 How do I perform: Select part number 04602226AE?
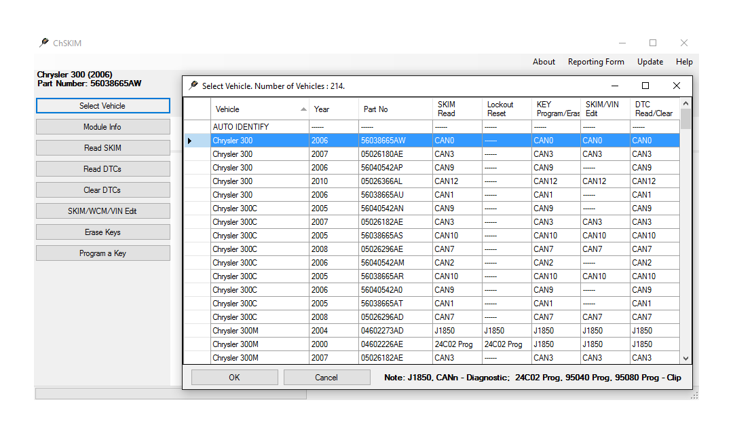396,344
